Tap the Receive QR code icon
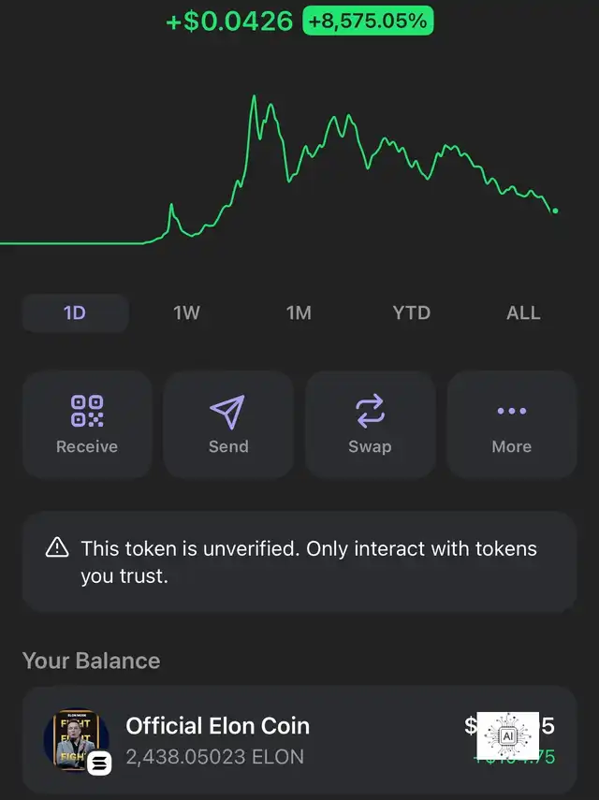599x800 pixels. (x=87, y=411)
